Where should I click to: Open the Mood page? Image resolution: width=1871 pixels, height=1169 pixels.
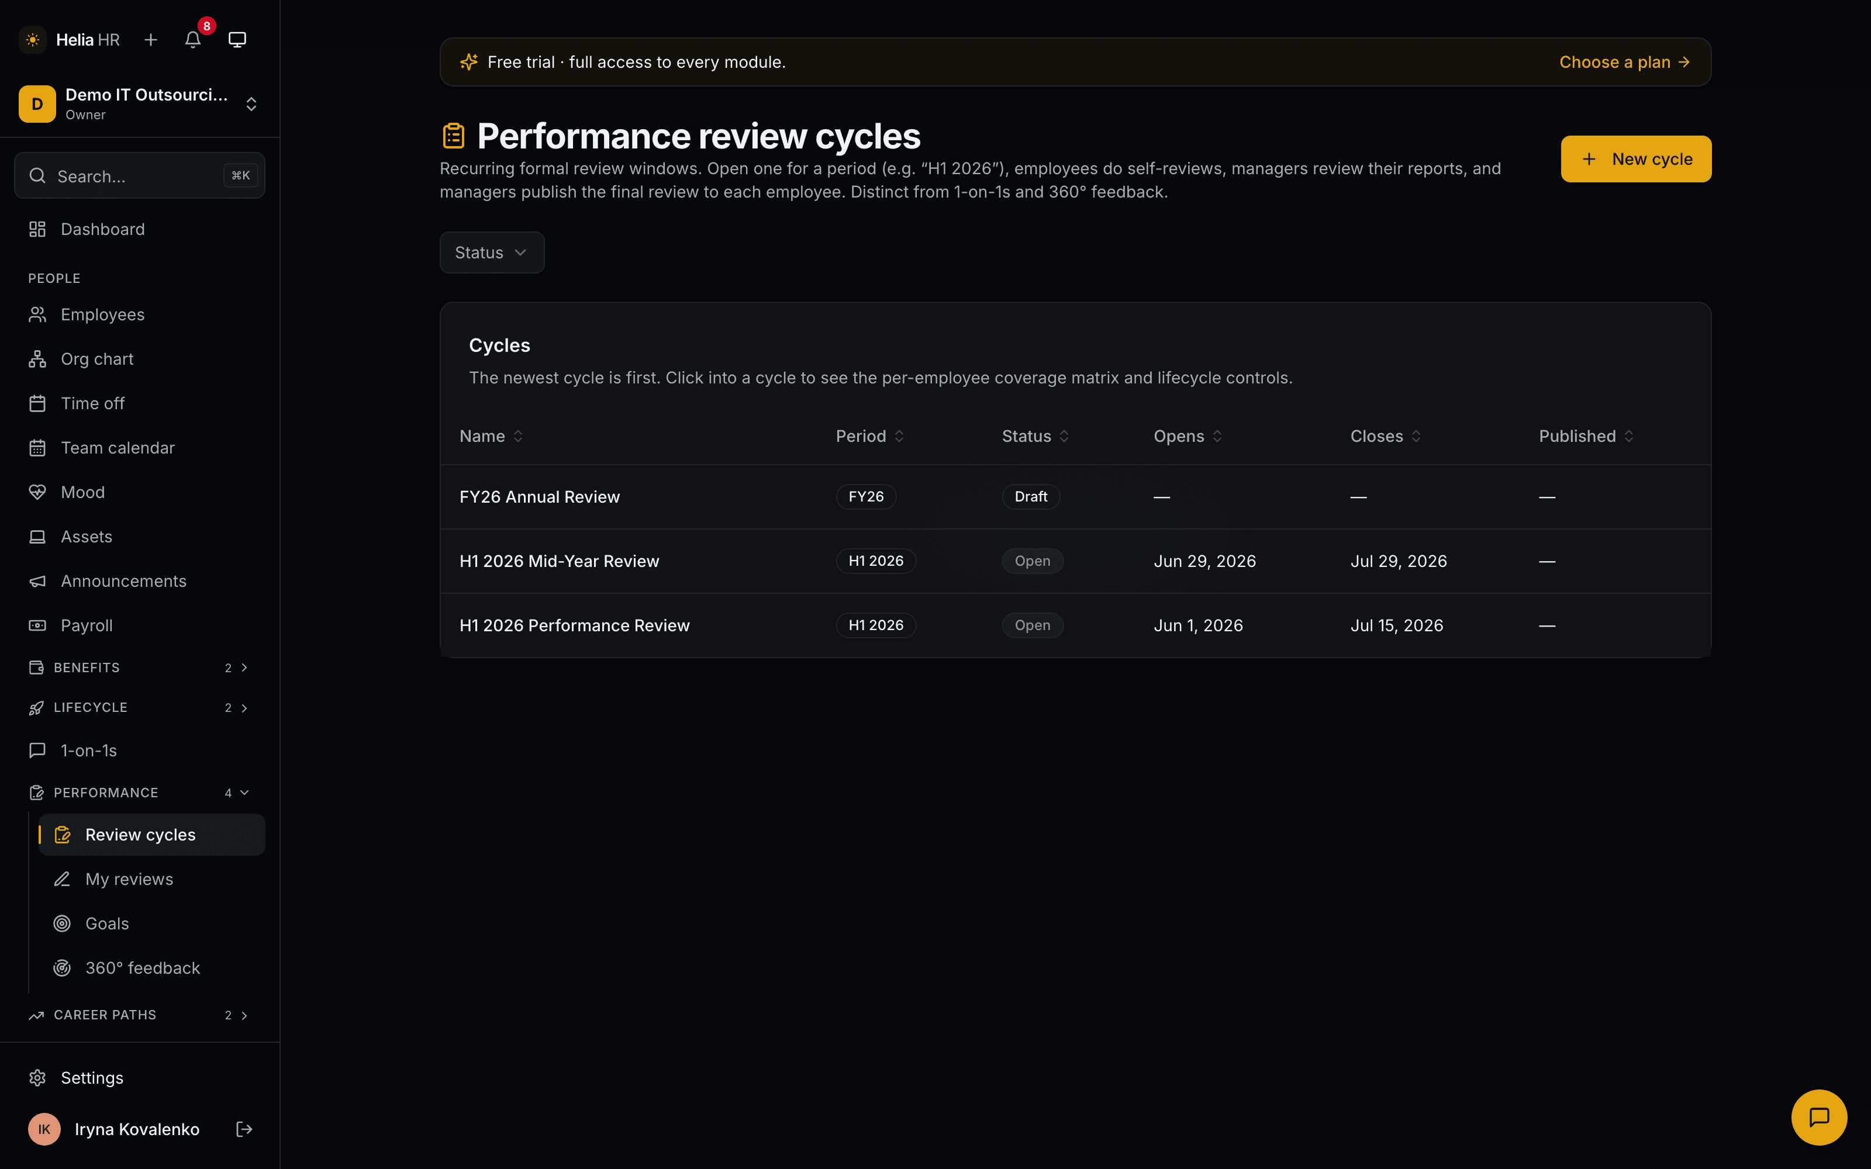[140, 493]
